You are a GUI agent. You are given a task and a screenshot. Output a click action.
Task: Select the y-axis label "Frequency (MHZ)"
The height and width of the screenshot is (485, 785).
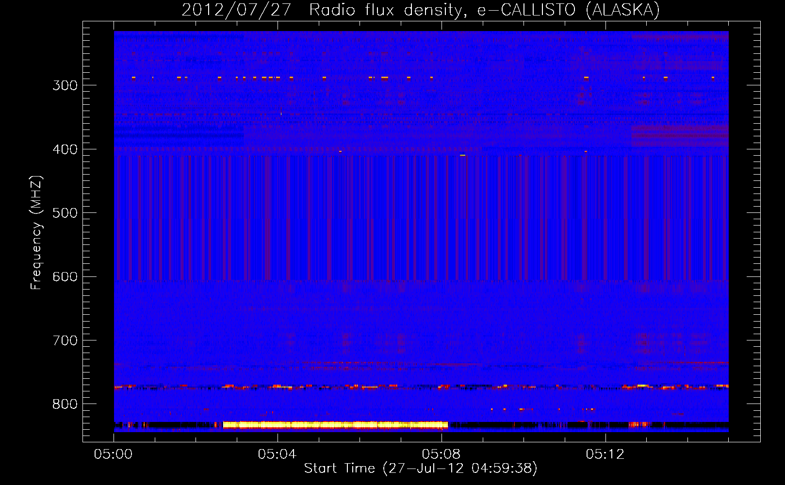[36, 232]
